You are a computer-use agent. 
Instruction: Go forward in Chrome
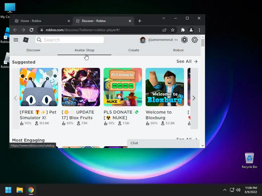tap(23, 30)
